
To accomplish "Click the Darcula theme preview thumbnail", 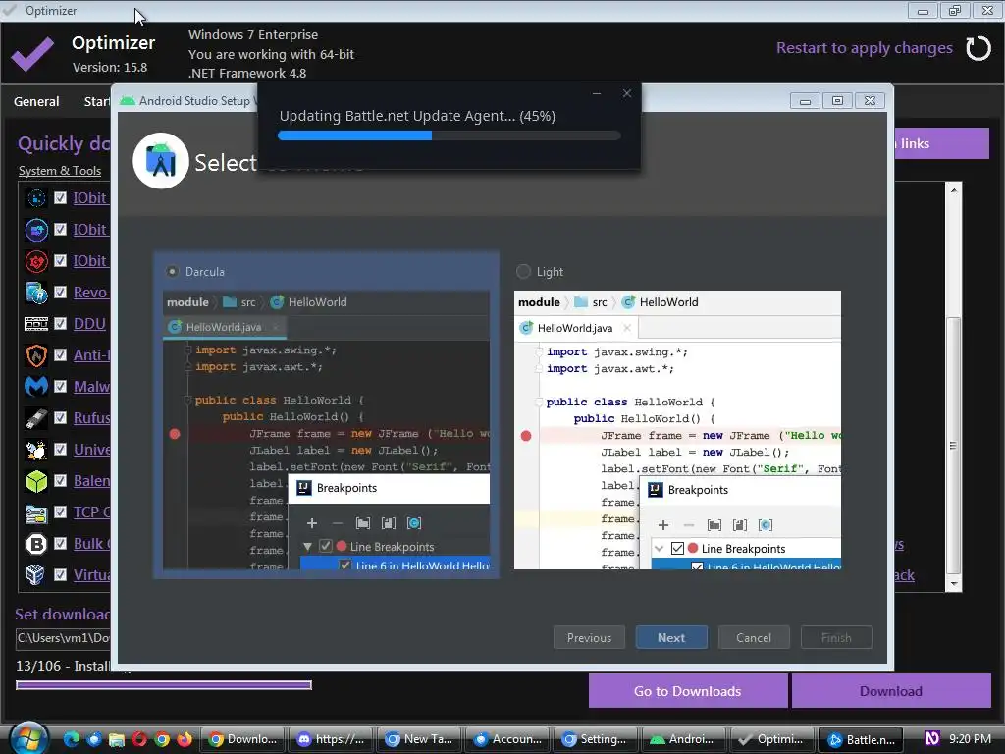I will click(326, 430).
